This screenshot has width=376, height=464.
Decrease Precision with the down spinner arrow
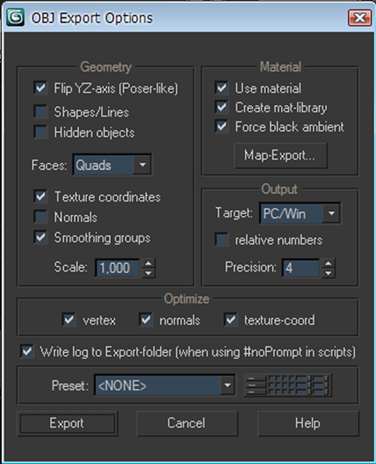pyautogui.click(x=328, y=273)
